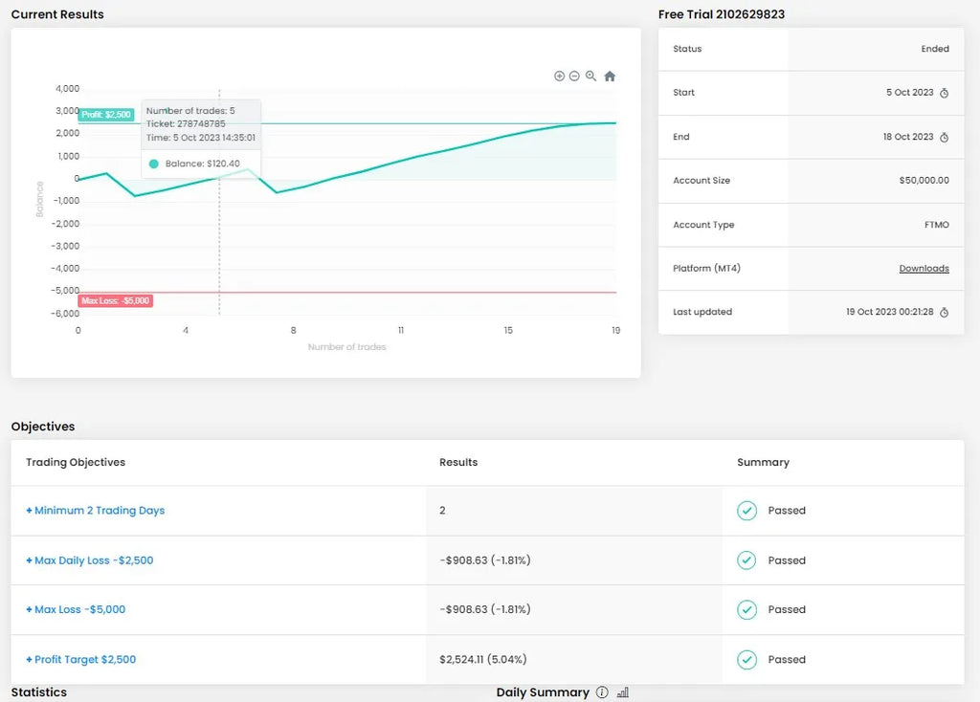Click the Ended status value
Screen dimensions: 980x702
click(x=935, y=49)
